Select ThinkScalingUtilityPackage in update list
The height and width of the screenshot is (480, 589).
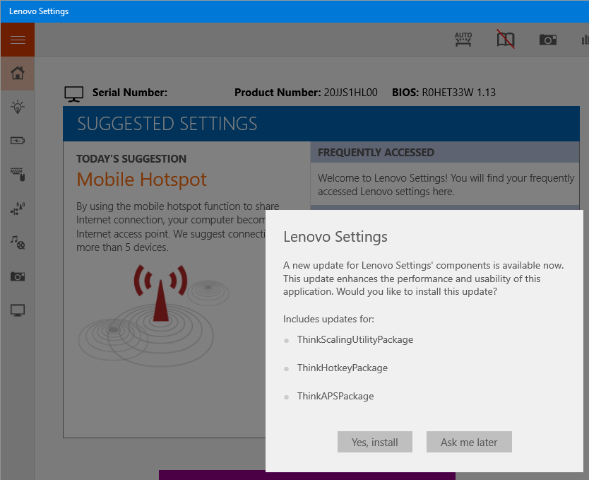click(x=355, y=339)
